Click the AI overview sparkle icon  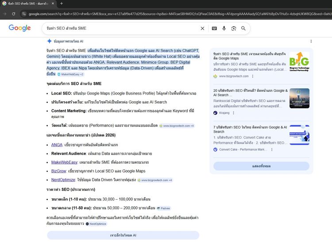(x=49, y=41)
